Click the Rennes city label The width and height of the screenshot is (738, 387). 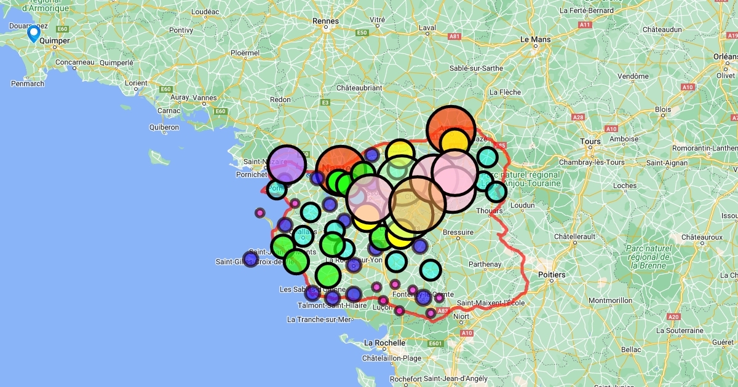(x=326, y=21)
